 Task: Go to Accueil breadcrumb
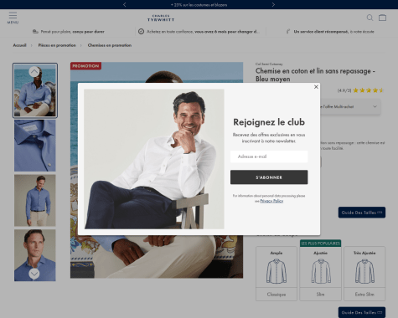[19, 45]
